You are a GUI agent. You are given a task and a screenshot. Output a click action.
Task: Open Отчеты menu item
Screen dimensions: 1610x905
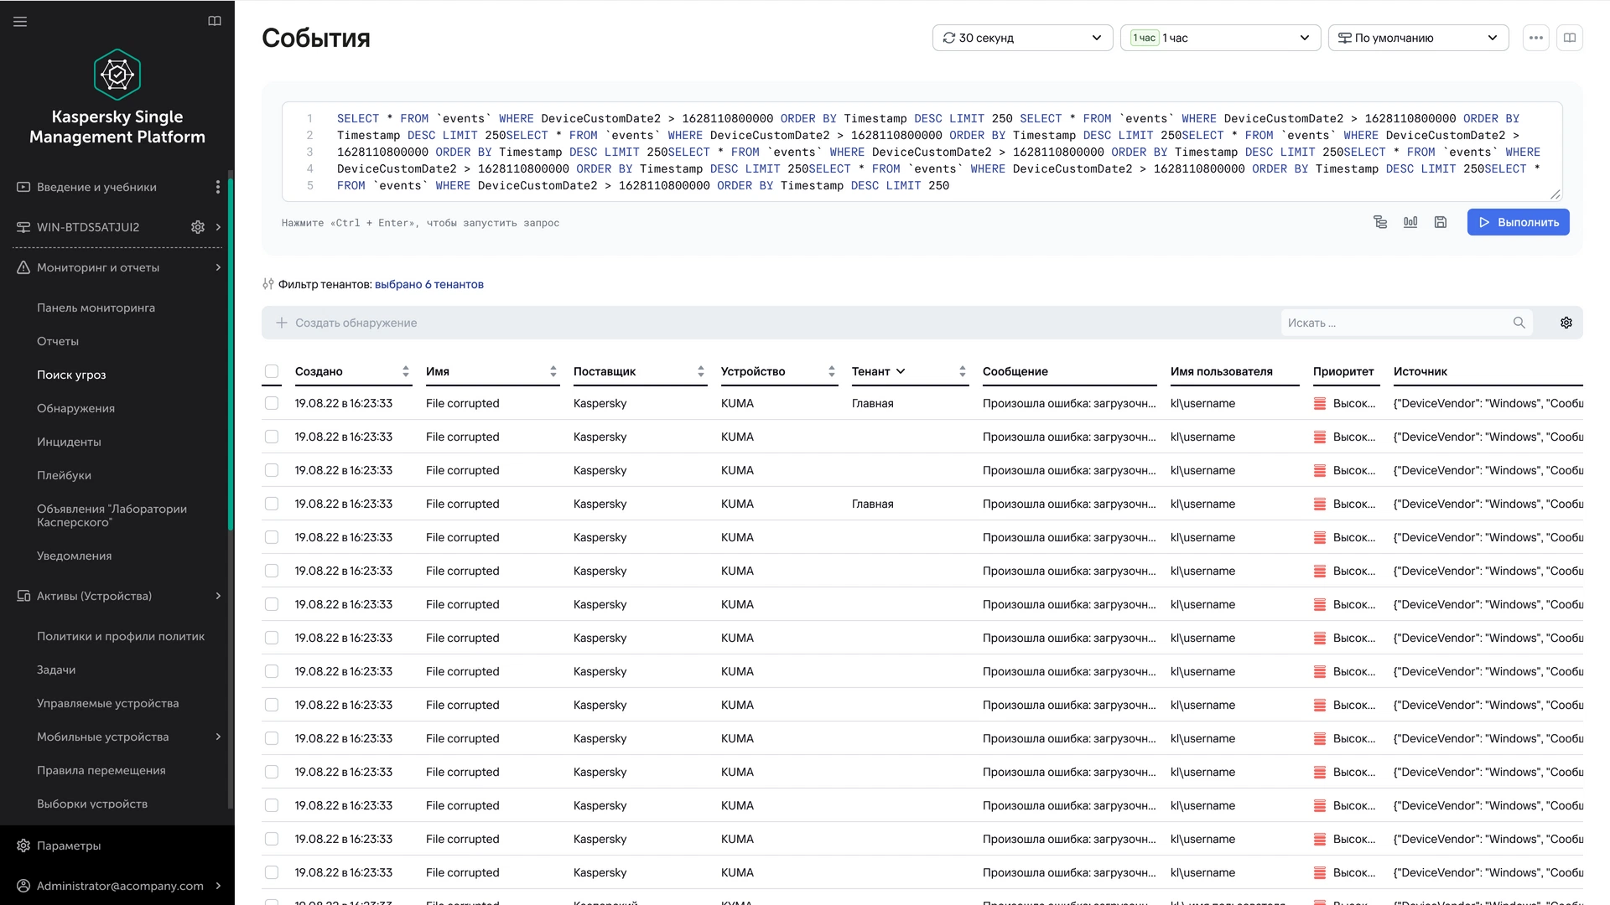point(58,341)
